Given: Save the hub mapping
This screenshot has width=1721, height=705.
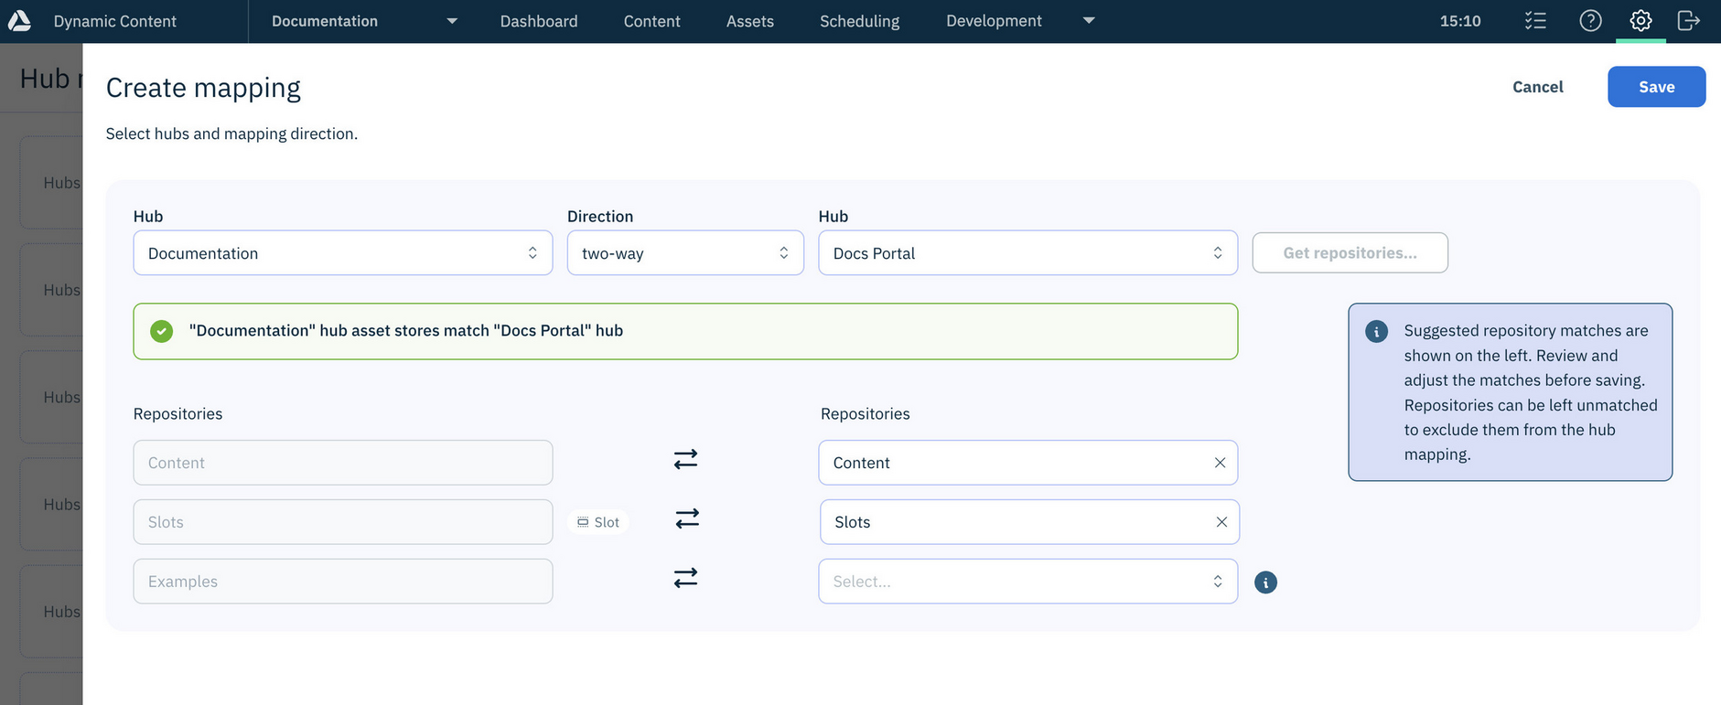Looking at the screenshot, I should pos(1657,87).
